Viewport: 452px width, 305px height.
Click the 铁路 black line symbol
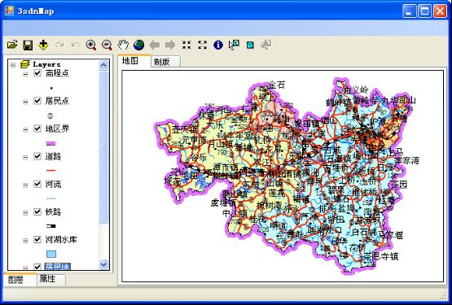point(51,226)
